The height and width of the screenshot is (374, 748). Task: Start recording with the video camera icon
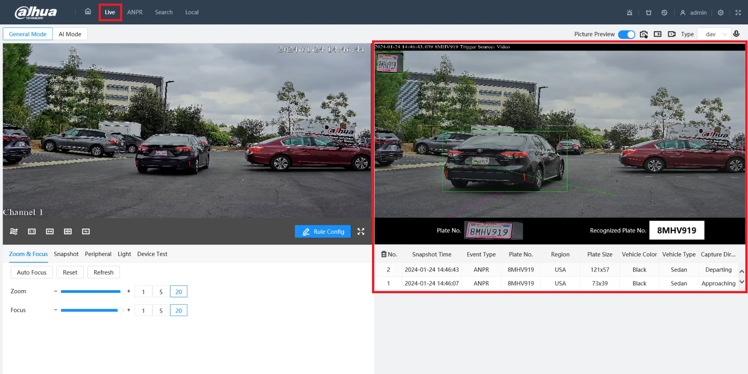(x=672, y=34)
